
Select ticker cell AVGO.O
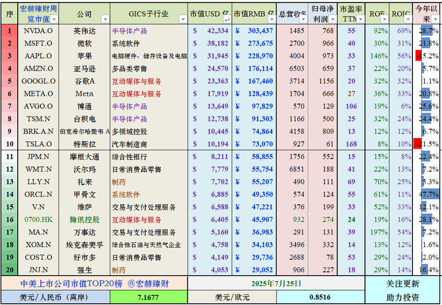(39, 106)
